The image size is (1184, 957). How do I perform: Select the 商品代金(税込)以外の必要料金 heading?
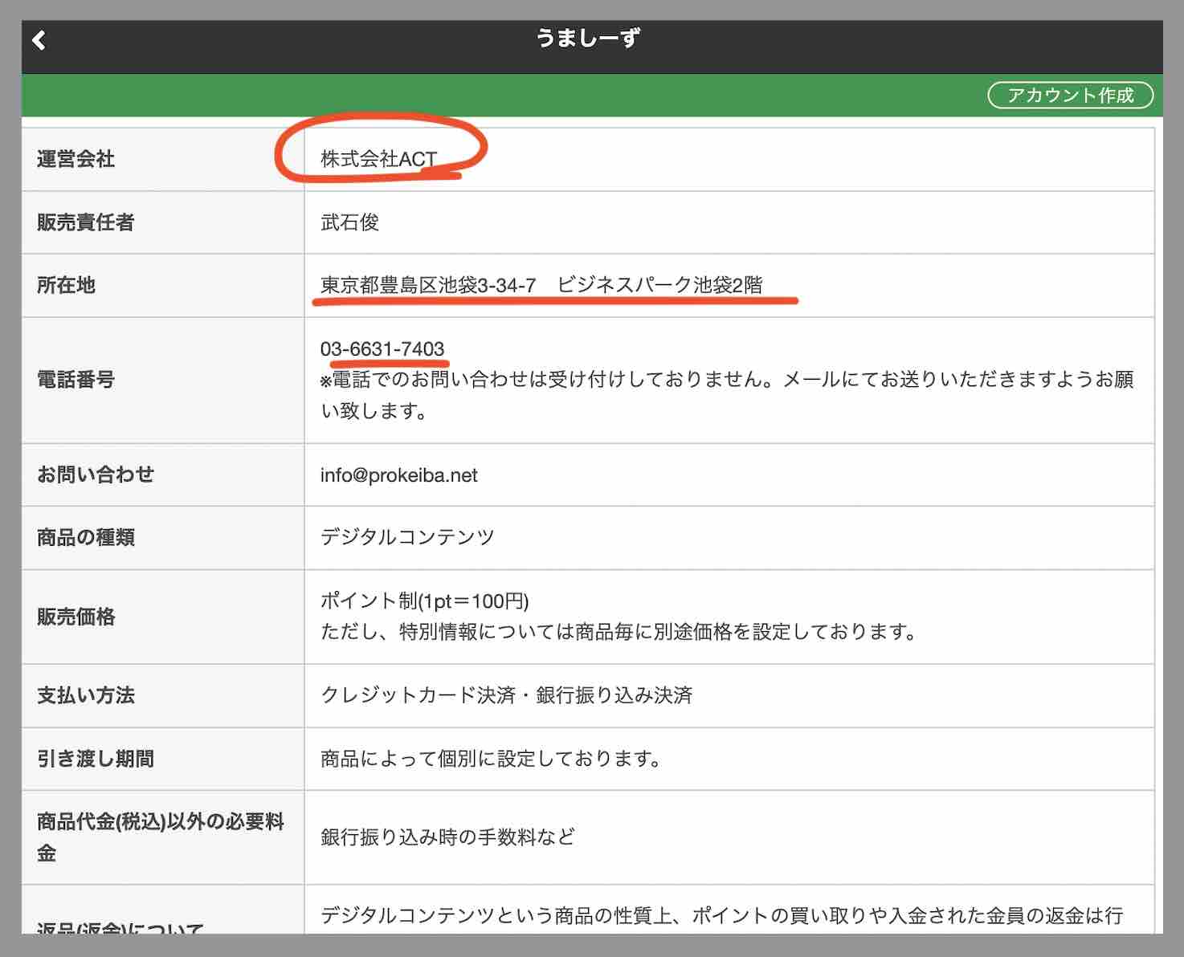[x=157, y=838]
